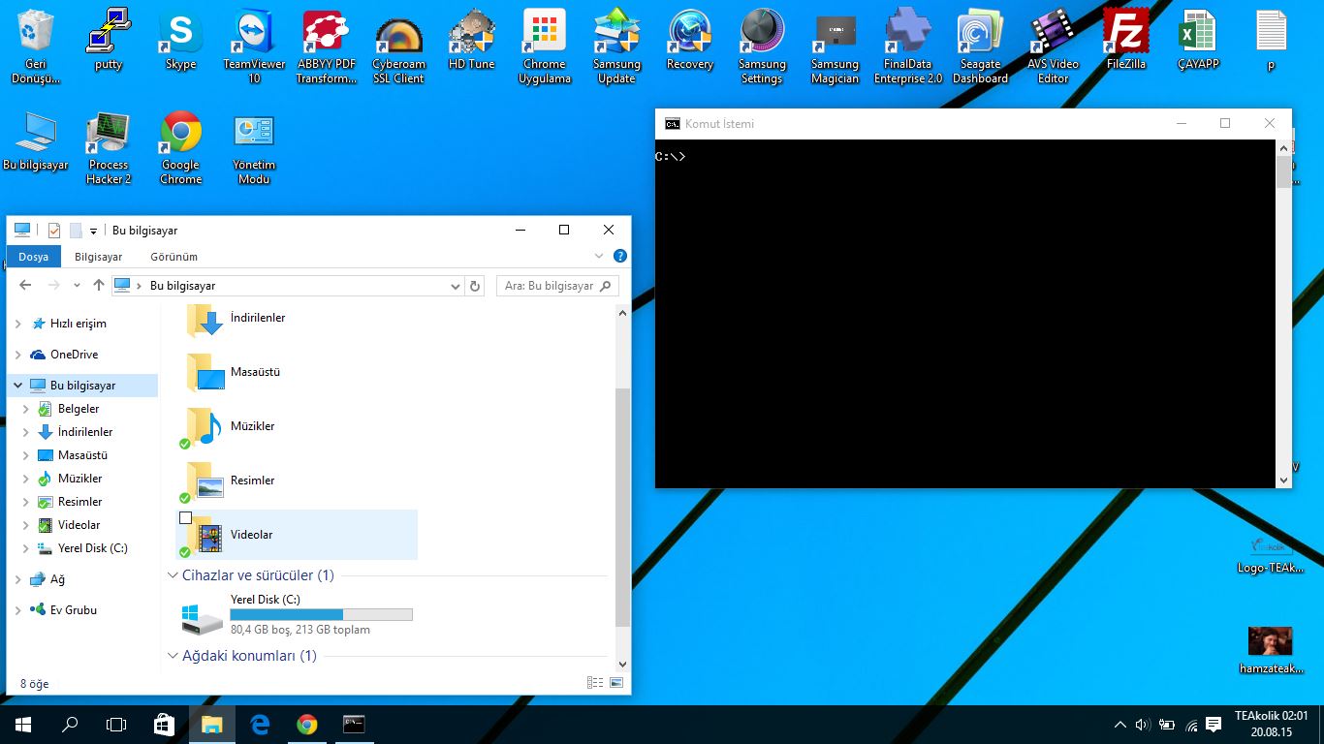Expand Hızlı erişim in navigation tree
This screenshot has width=1324, height=744.
18,324
